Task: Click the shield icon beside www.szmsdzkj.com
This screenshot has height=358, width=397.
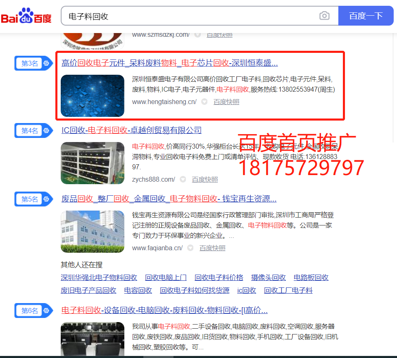Action: [x=197, y=35]
